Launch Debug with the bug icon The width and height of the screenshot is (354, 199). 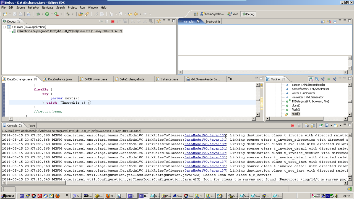pyautogui.click(x=38, y=14)
